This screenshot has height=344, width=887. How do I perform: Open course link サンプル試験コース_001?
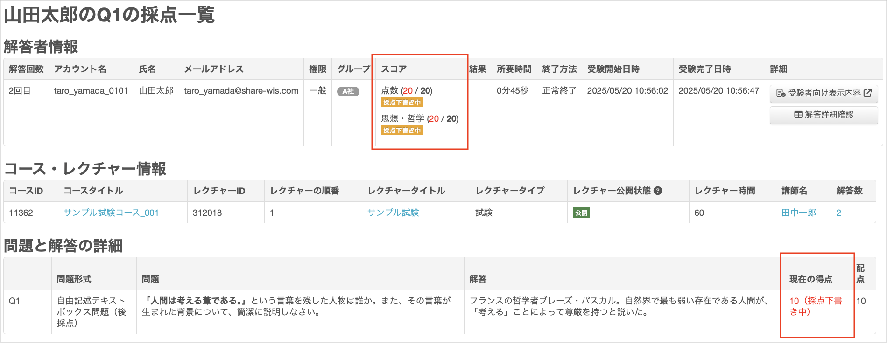[111, 213]
